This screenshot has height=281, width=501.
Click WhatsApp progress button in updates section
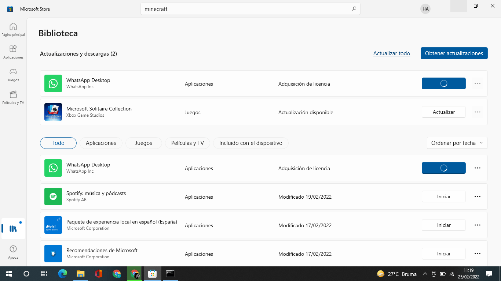[444, 83]
